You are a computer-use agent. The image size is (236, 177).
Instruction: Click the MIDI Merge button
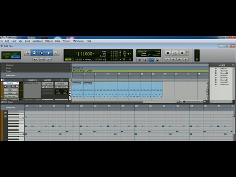[157, 60]
